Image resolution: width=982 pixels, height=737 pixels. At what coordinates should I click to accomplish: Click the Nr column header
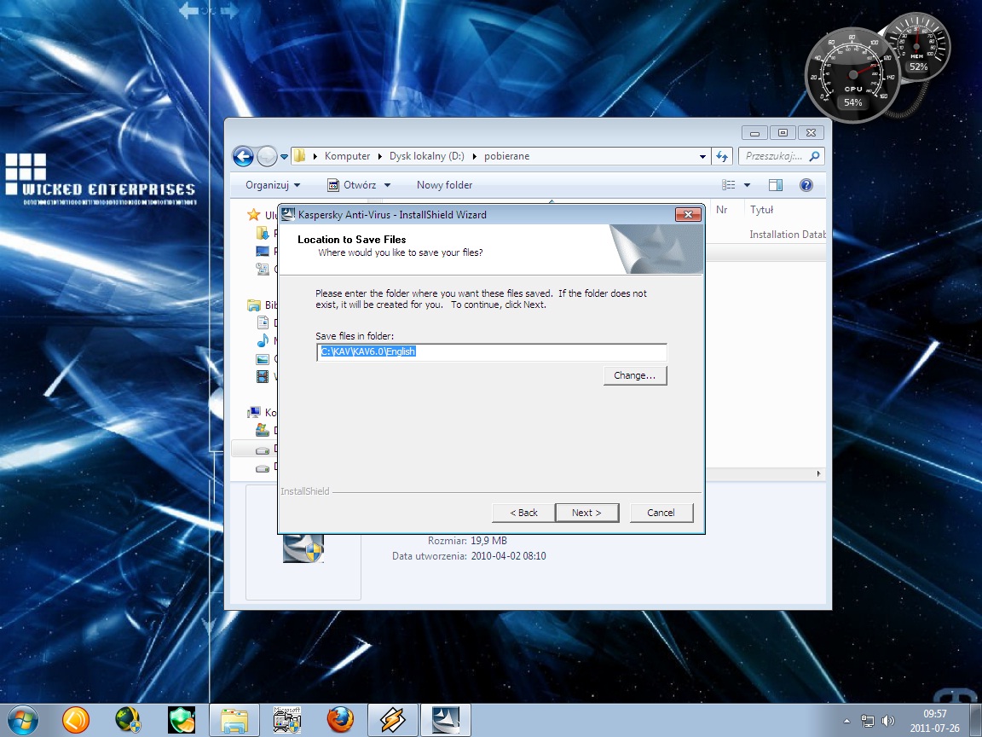(x=721, y=210)
